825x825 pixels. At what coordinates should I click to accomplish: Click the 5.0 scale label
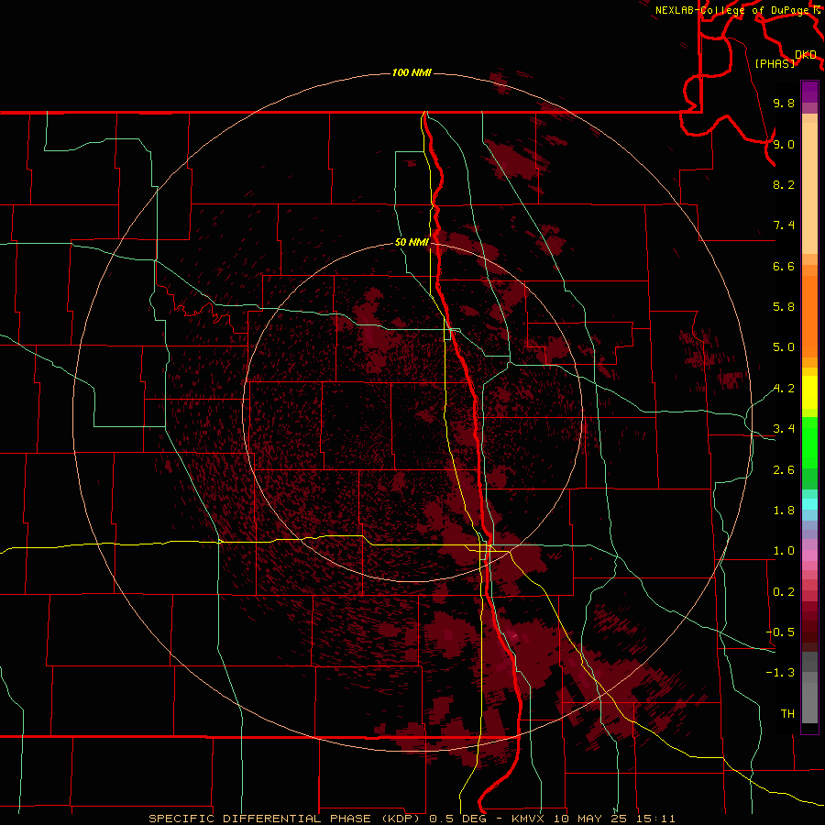(x=784, y=347)
